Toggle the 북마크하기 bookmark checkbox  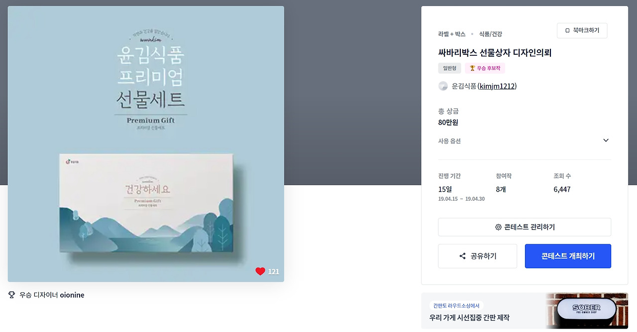coord(567,31)
